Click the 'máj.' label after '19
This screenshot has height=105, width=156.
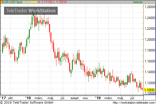pyautogui.click(x=121, y=98)
